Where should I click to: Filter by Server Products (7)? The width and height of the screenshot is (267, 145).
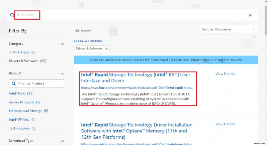point(24,102)
